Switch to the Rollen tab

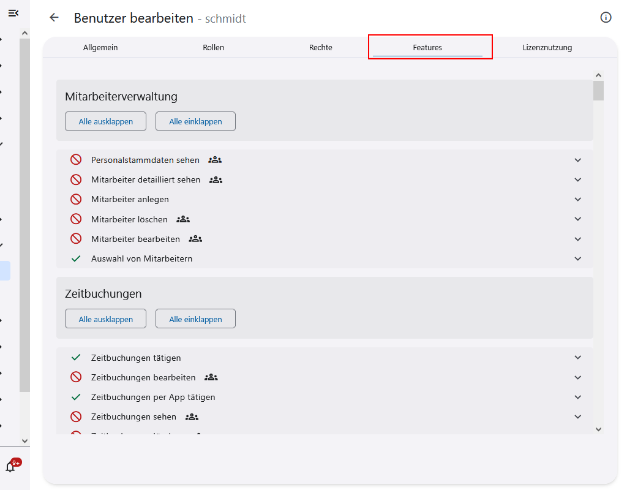[213, 47]
